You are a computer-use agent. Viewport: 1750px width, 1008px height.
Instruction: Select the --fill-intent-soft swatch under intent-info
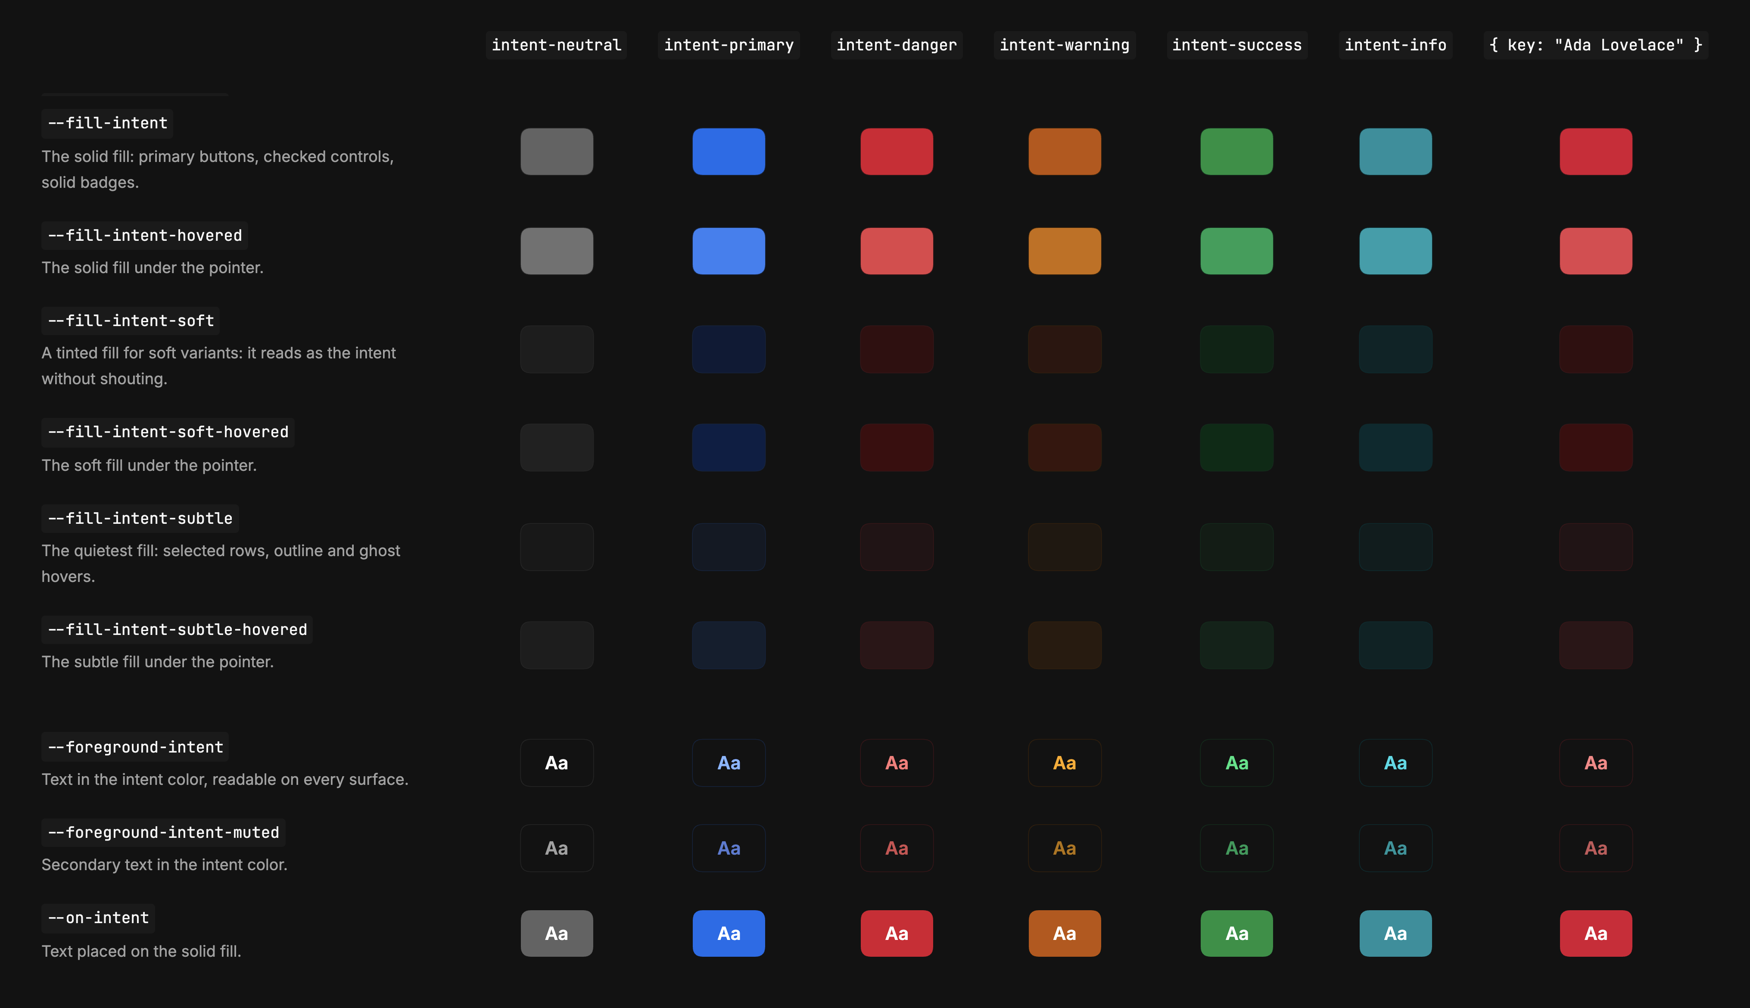[x=1395, y=350]
